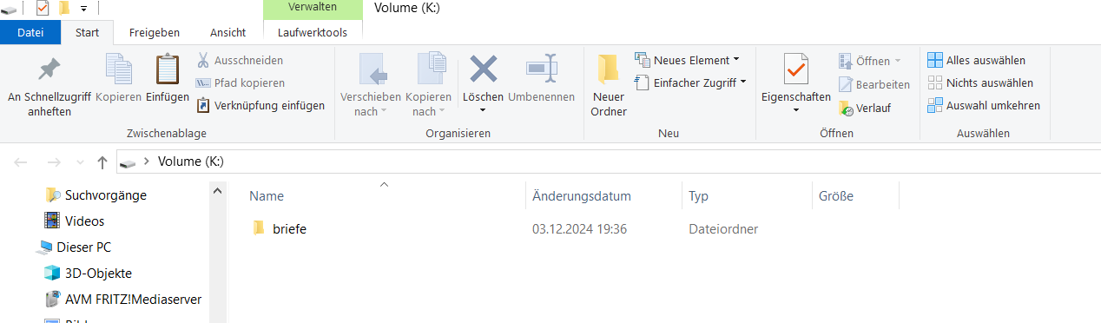Click the briefe folder icon
This screenshot has height=323, width=1101.
click(258, 228)
